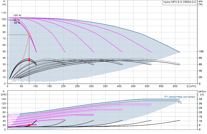
Task: Click the 90 tick on the head axis
Action: [x=4, y=26]
